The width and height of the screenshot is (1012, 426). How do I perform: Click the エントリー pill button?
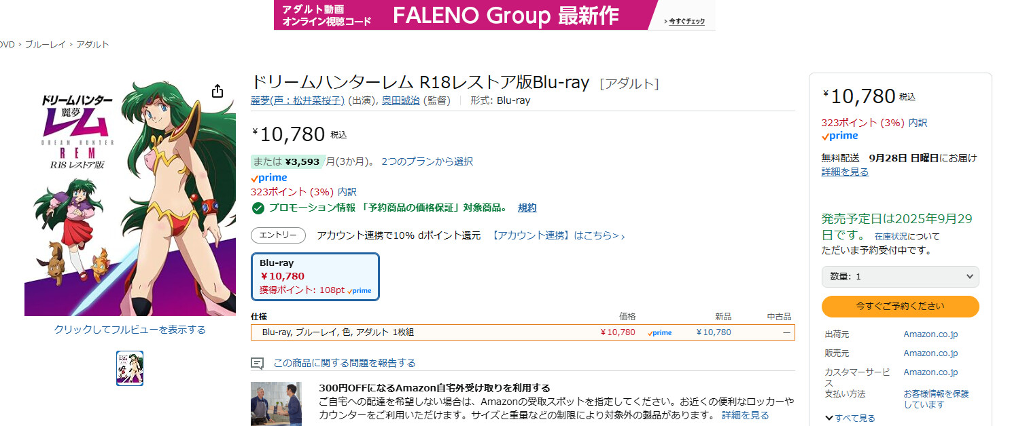pyautogui.click(x=278, y=235)
